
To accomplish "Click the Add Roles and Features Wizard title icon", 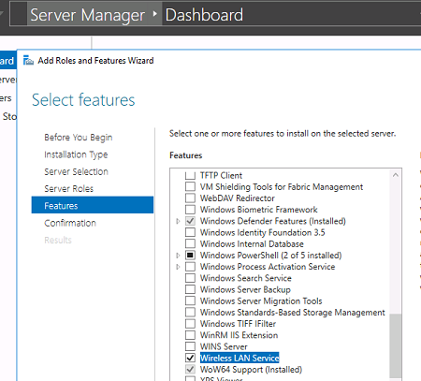I will [x=28, y=60].
